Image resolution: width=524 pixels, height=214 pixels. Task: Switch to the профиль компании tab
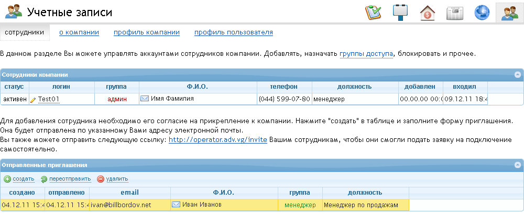(147, 32)
